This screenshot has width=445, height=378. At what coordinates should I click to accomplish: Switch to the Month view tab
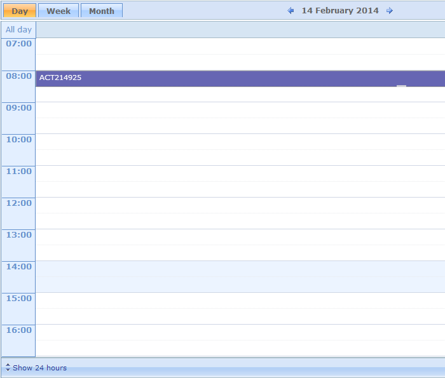(x=102, y=11)
